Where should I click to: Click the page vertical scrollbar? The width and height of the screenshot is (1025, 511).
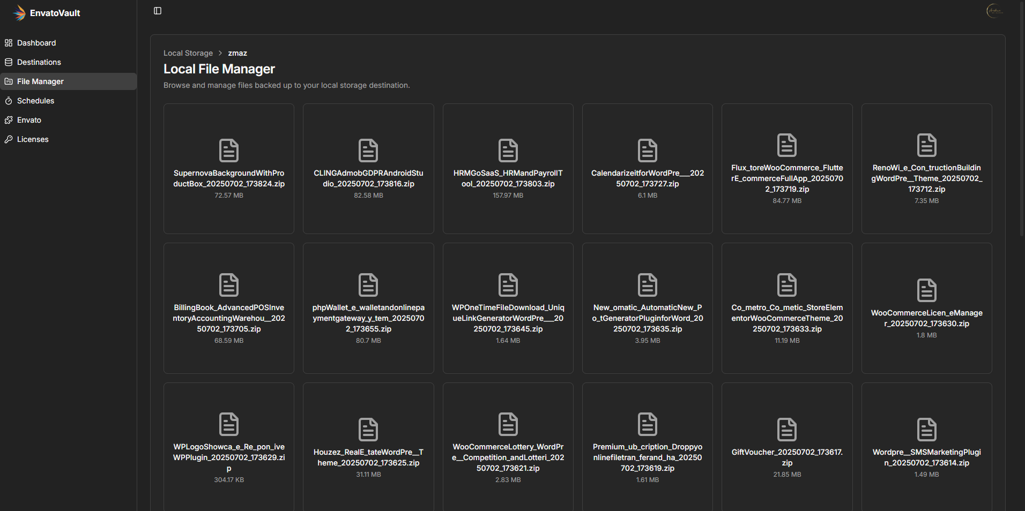pos(1022,118)
